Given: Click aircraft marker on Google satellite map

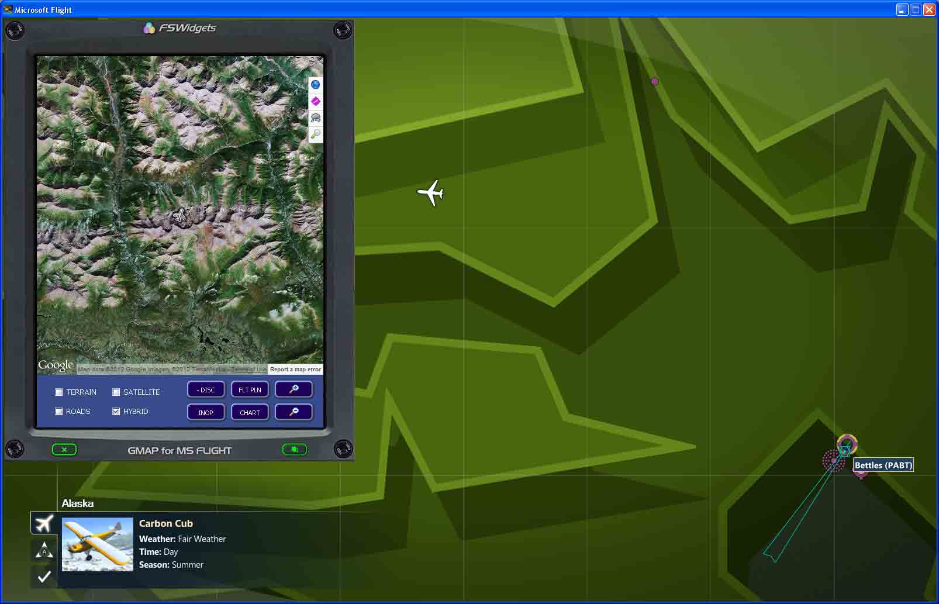Looking at the screenshot, I should click(x=180, y=216).
